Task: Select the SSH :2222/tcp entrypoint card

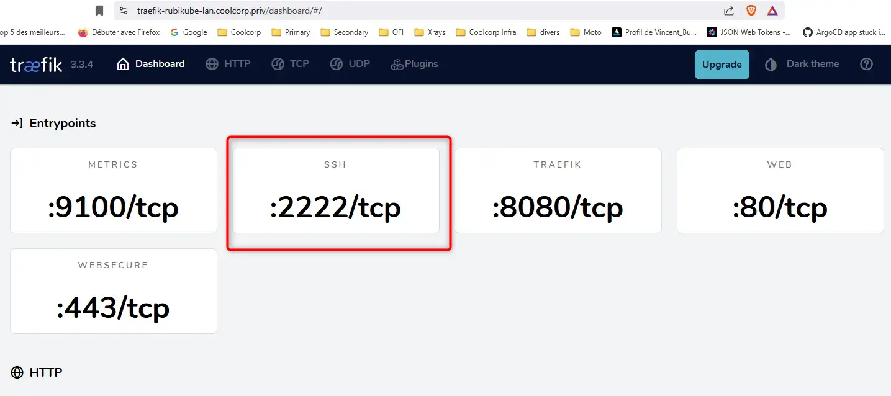Action: tap(335, 191)
